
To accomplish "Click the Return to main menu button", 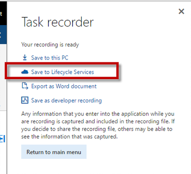I will [x=54, y=152].
